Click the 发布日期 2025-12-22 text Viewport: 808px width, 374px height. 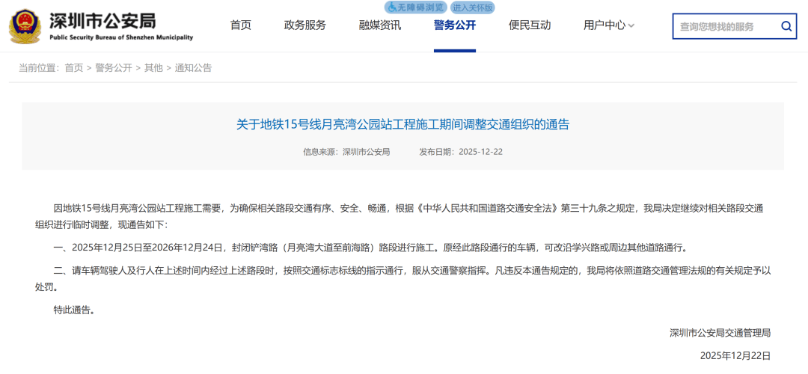[x=460, y=152]
